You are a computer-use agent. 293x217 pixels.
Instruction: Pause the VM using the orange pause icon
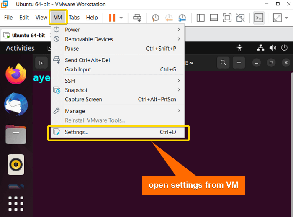(x=112, y=18)
